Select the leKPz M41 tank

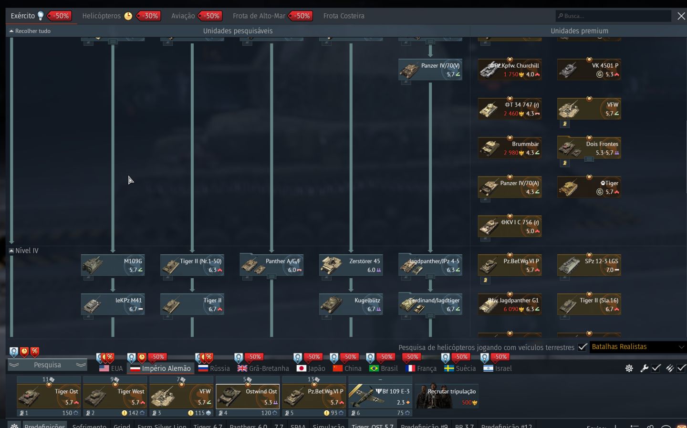[x=113, y=304]
